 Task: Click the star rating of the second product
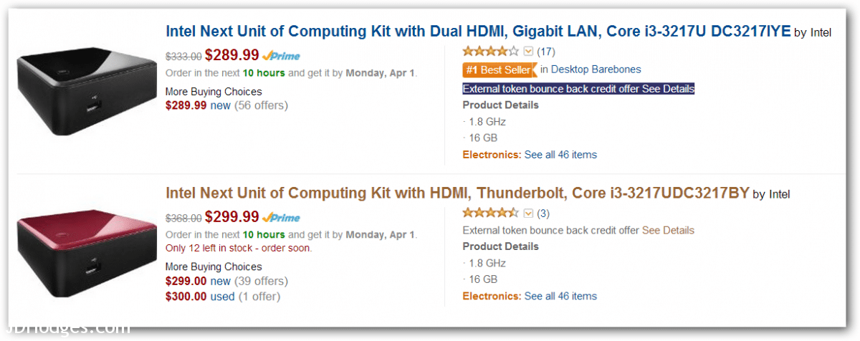[491, 213]
